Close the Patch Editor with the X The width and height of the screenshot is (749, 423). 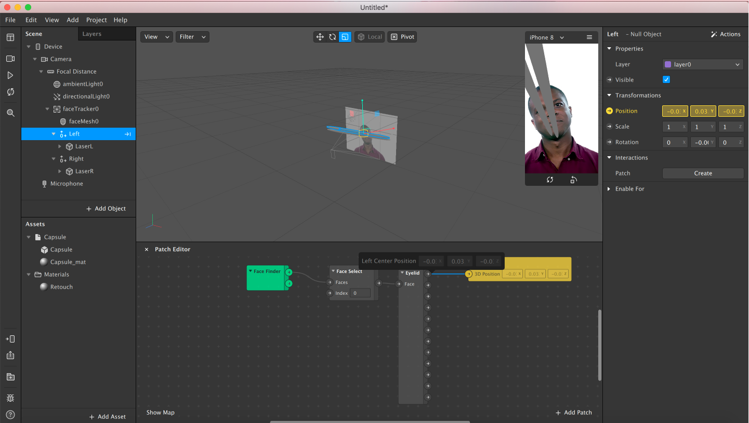[x=147, y=250]
